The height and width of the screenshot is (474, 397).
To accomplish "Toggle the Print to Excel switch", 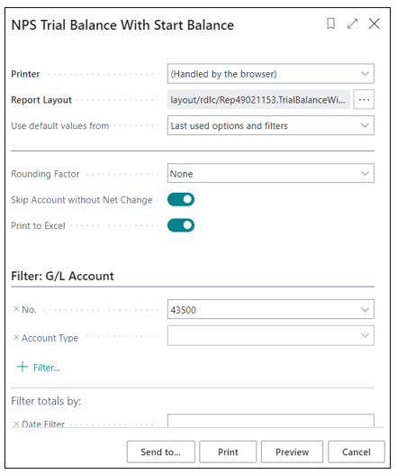I will 181,225.
